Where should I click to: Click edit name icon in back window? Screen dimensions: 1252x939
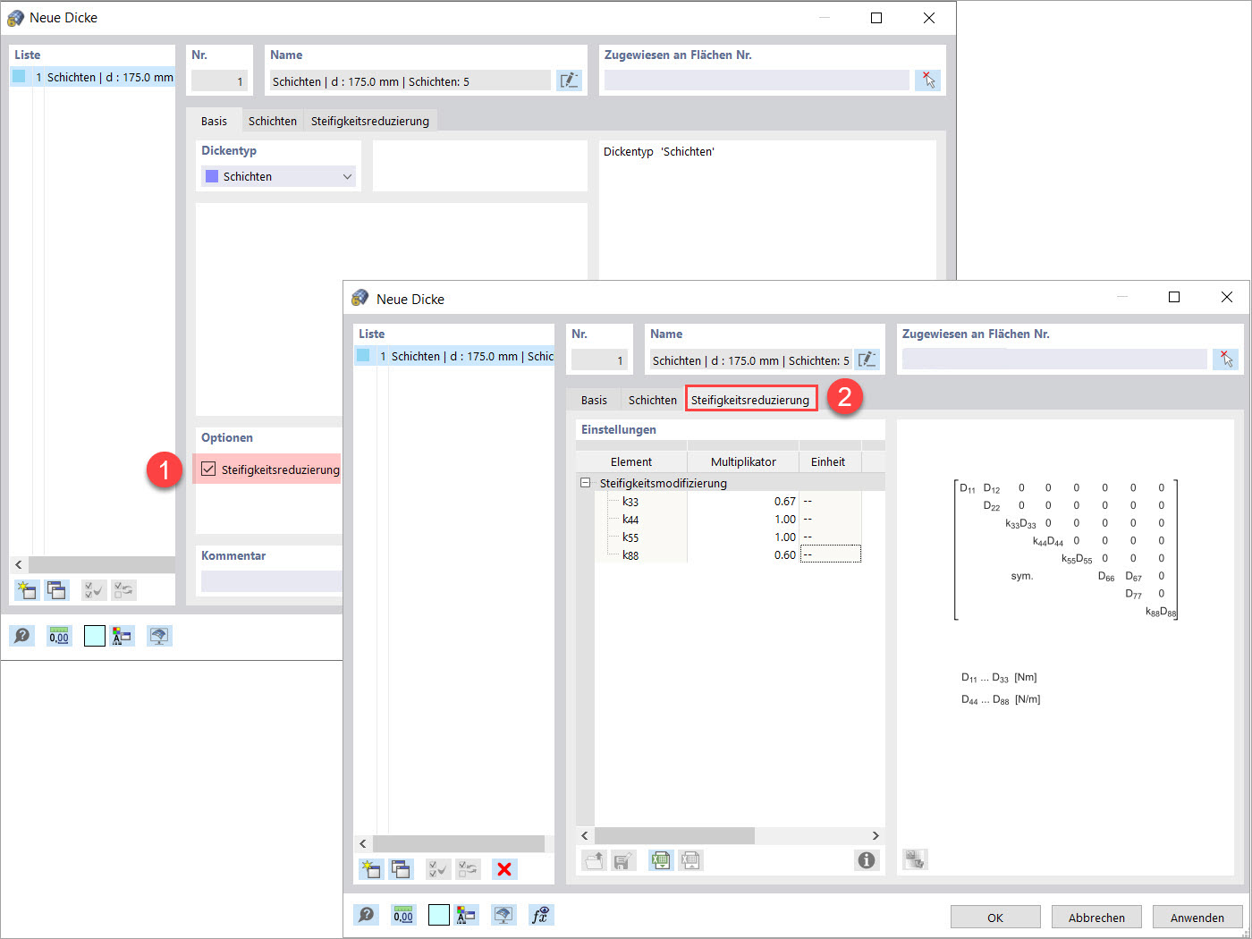tap(569, 80)
